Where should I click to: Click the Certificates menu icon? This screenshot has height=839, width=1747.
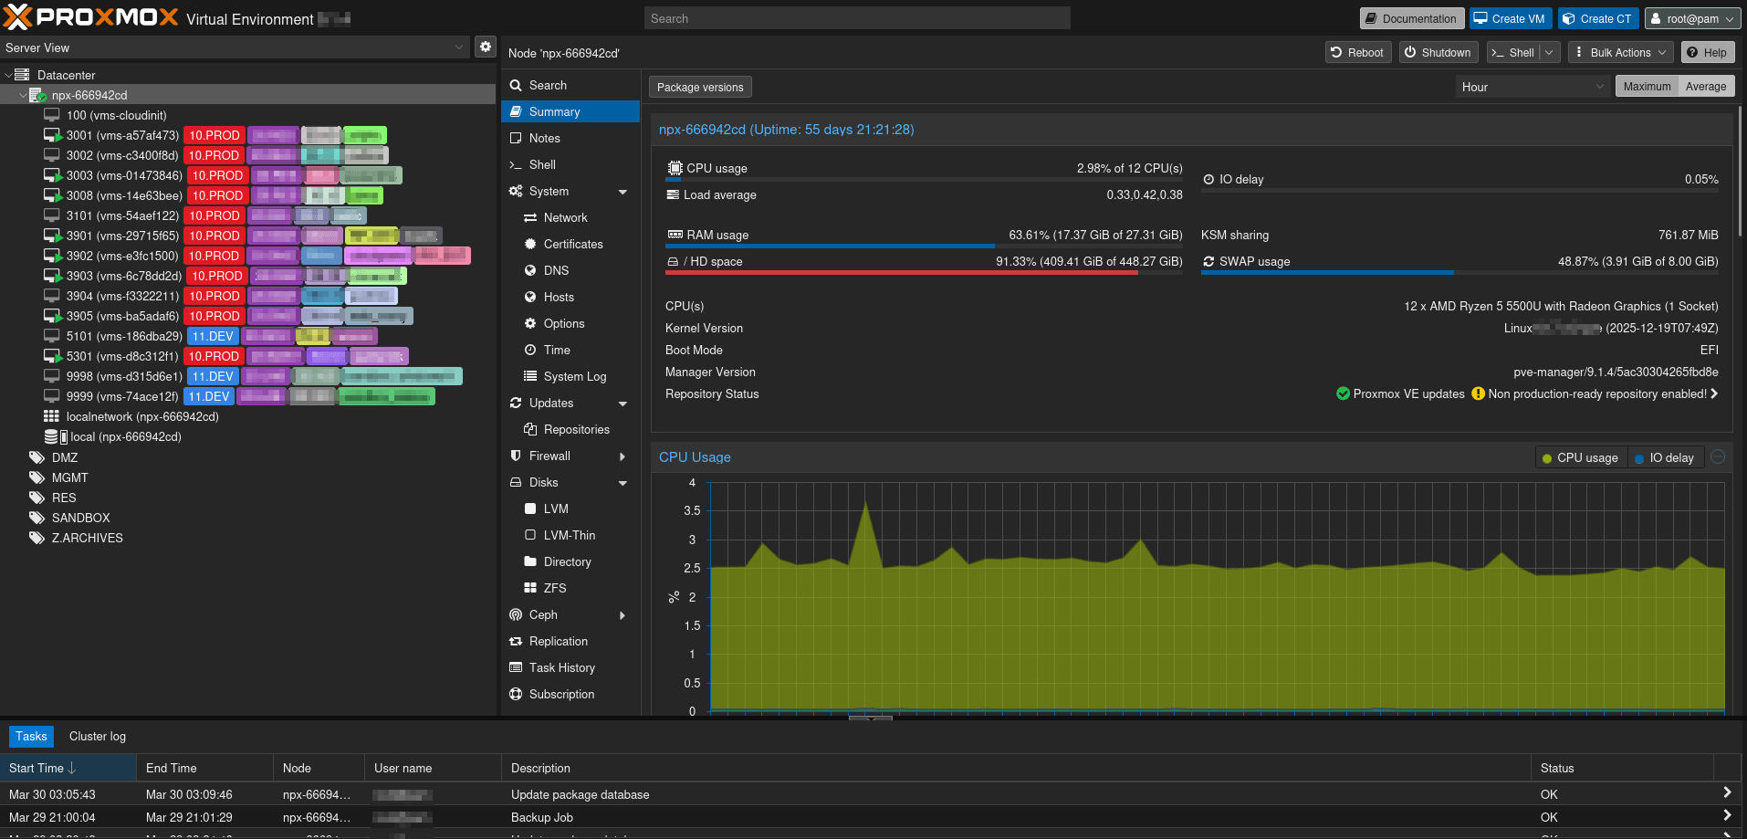coord(530,244)
